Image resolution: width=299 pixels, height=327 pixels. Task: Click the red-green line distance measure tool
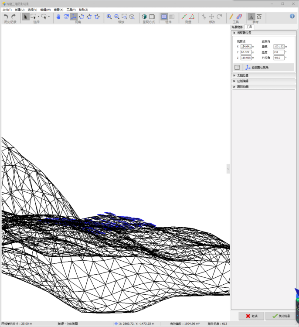pos(184,17)
